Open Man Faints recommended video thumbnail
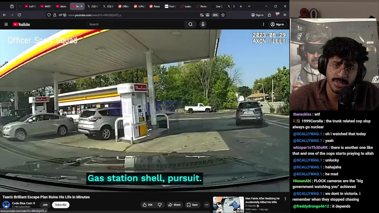This screenshot has width=379, height=213. pyautogui.click(x=228, y=205)
